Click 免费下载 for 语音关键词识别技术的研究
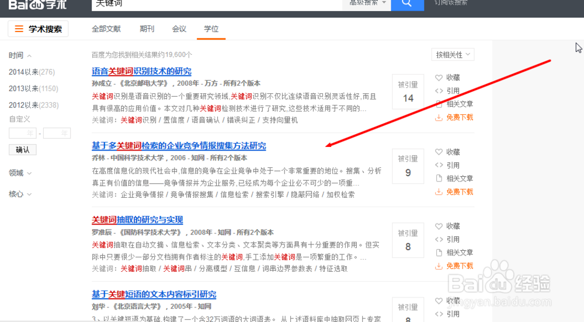The image size is (584, 322). pyautogui.click(x=460, y=117)
